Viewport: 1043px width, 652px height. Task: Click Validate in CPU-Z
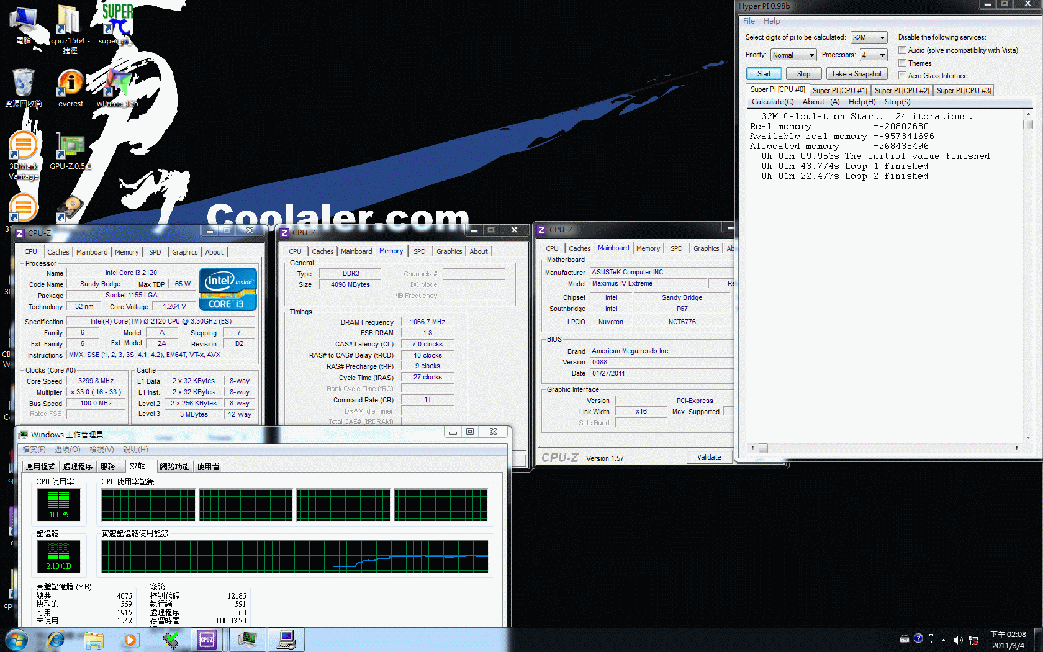pyautogui.click(x=709, y=457)
